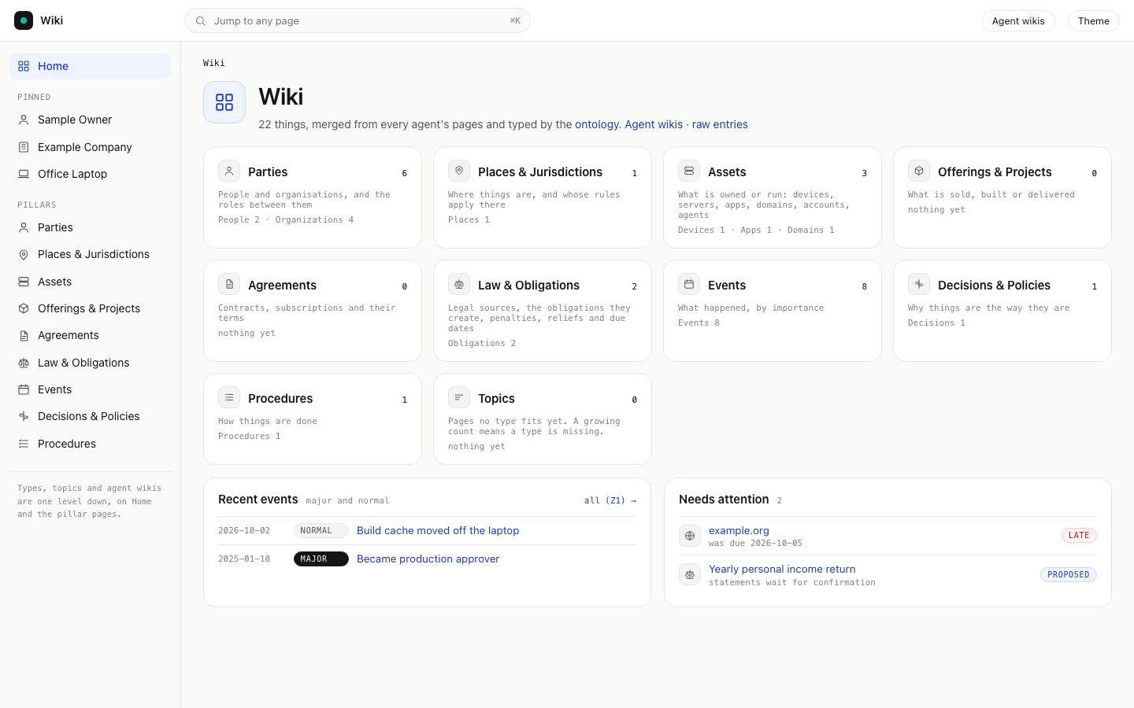Go to Events pillar in sidebar

(x=90, y=389)
